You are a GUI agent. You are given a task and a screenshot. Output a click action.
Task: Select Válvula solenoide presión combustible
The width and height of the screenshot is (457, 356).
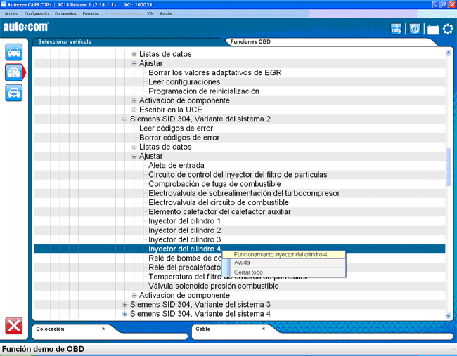click(213, 286)
